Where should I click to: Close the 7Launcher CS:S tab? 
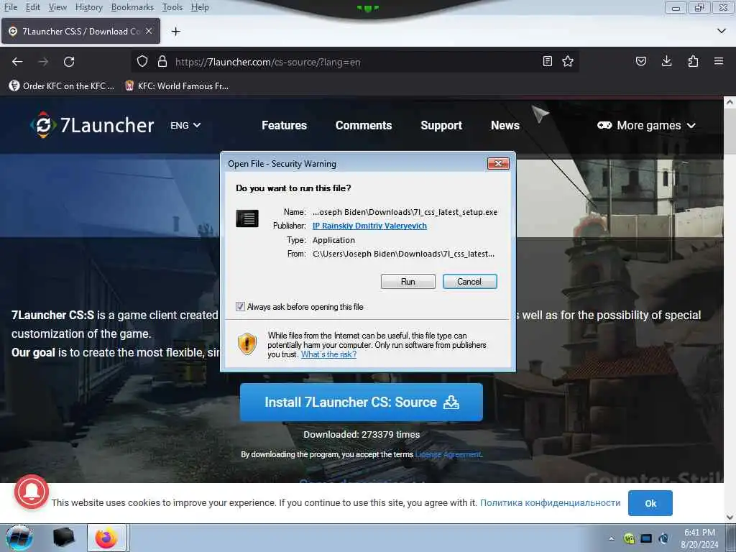click(x=149, y=31)
